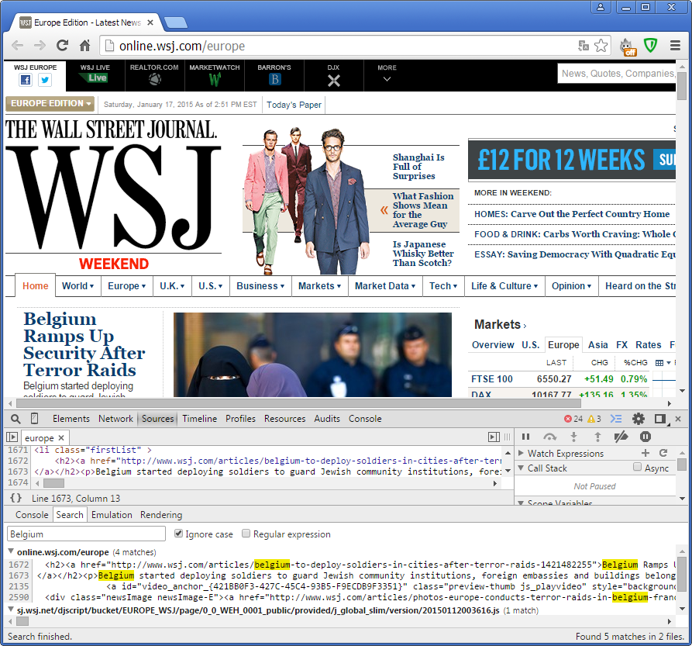Close the europe source file tab
This screenshot has height=646, width=692.
pyautogui.click(x=61, y=437)
